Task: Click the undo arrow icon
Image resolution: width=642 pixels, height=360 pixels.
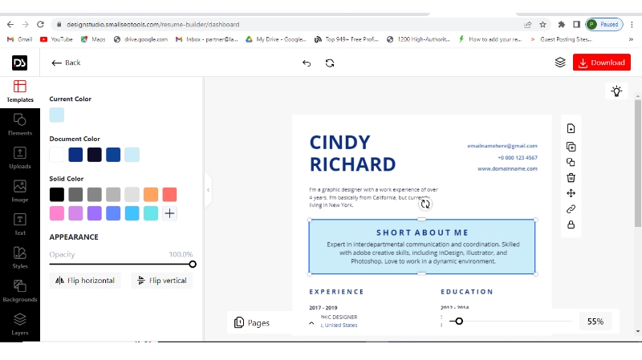Action: (307, 63)
